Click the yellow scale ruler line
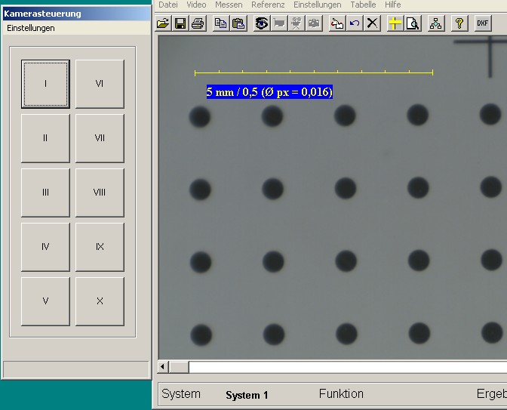Screen dimensions: 507x410 [314, 72]
